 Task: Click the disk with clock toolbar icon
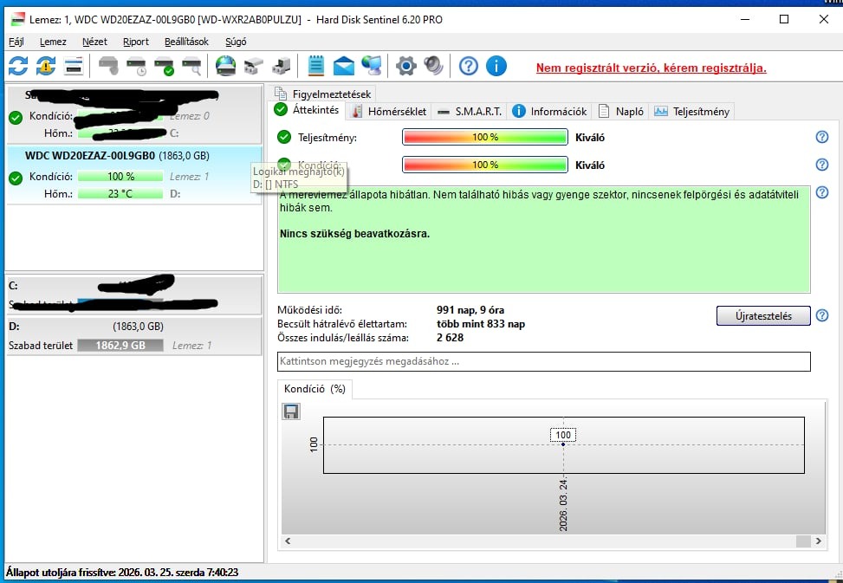[137, 66]
